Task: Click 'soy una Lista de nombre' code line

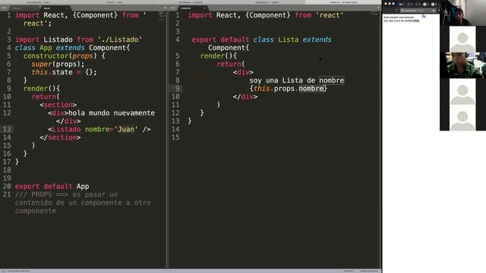Action: tap(297, 80)
